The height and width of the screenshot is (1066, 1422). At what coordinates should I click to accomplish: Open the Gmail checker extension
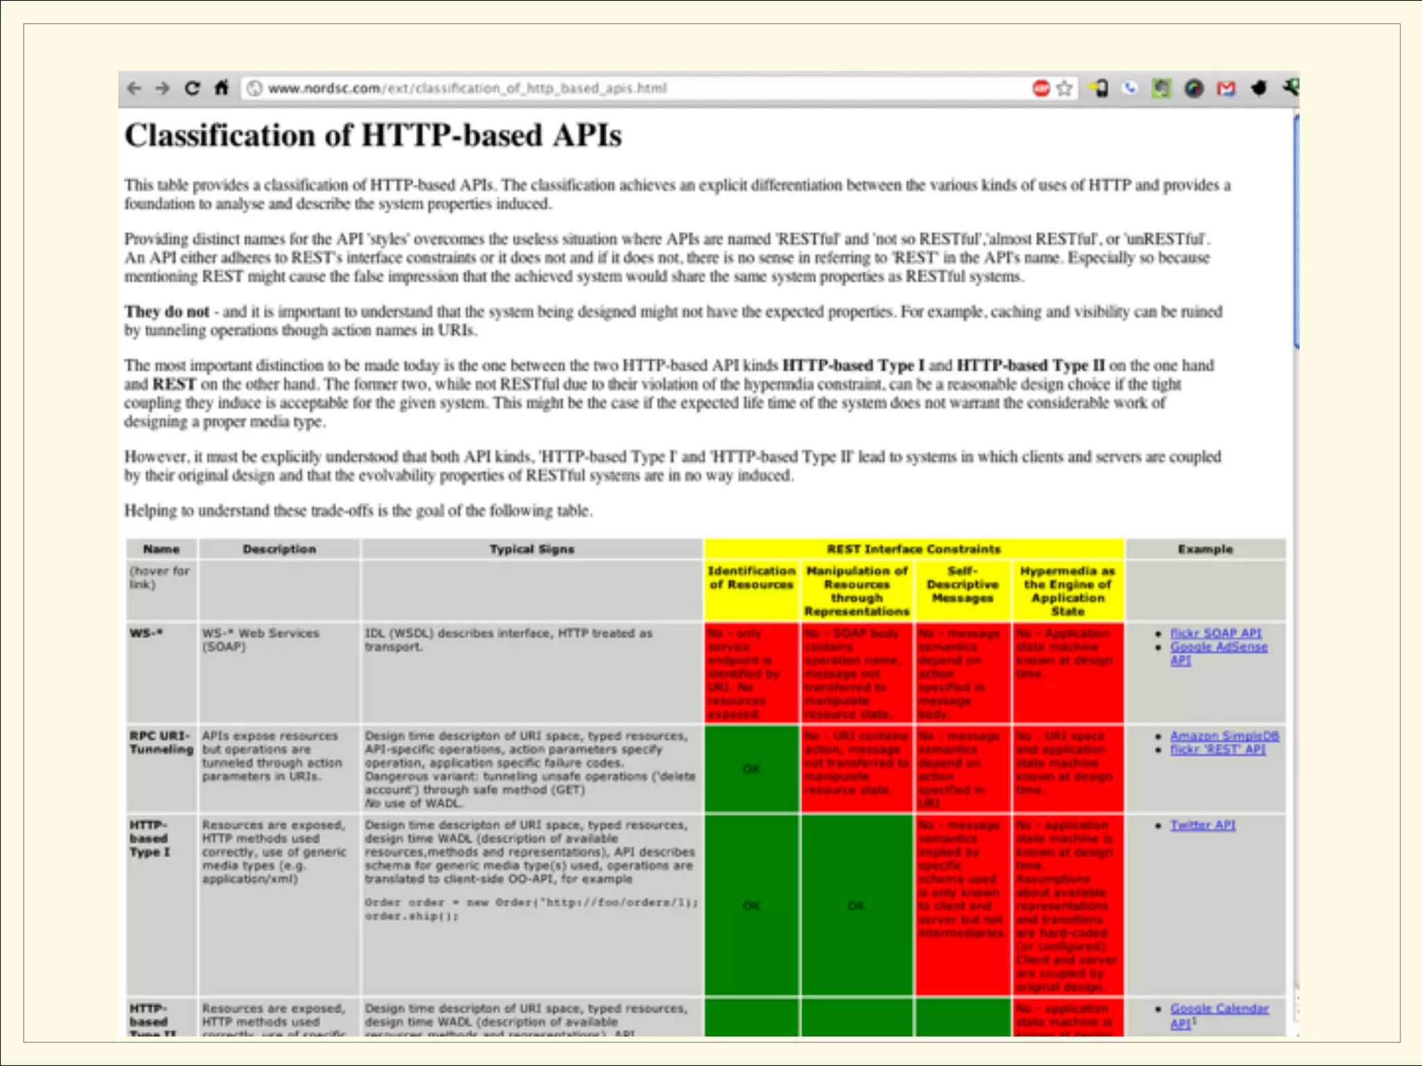pos(1226,88)
